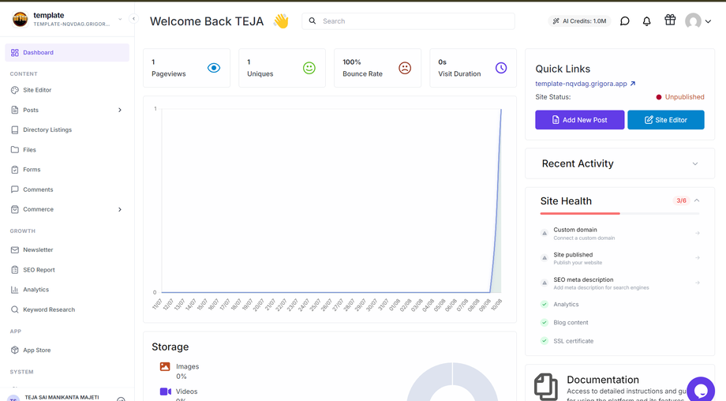Click the Comments sidebar icon

tap(15, 189)
